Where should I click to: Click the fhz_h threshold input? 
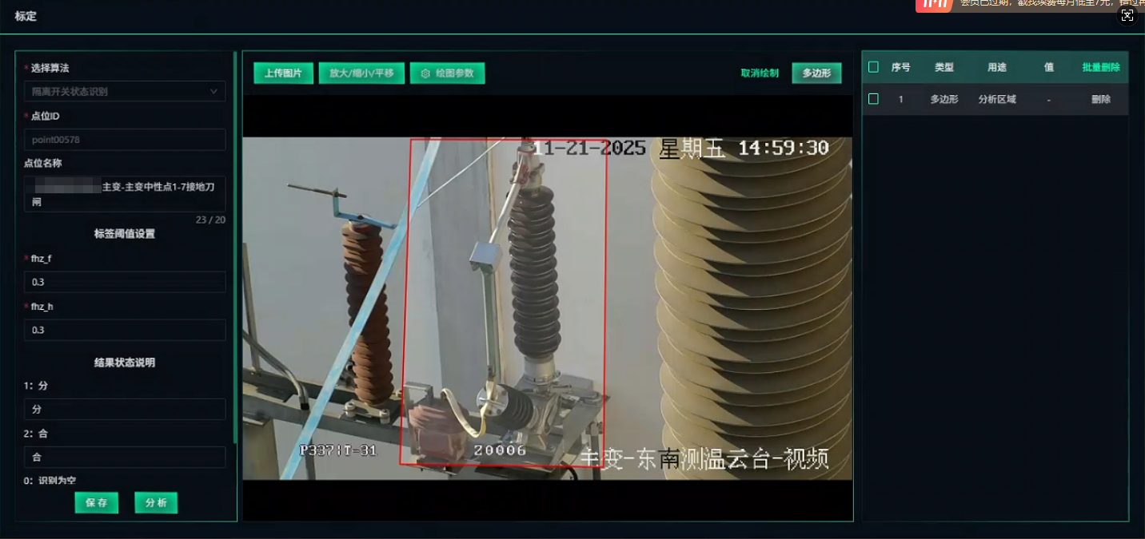pyautogui.click(x=125, y=330)
